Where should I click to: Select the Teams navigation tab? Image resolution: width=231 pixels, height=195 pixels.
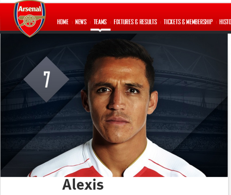pos(100,22)
